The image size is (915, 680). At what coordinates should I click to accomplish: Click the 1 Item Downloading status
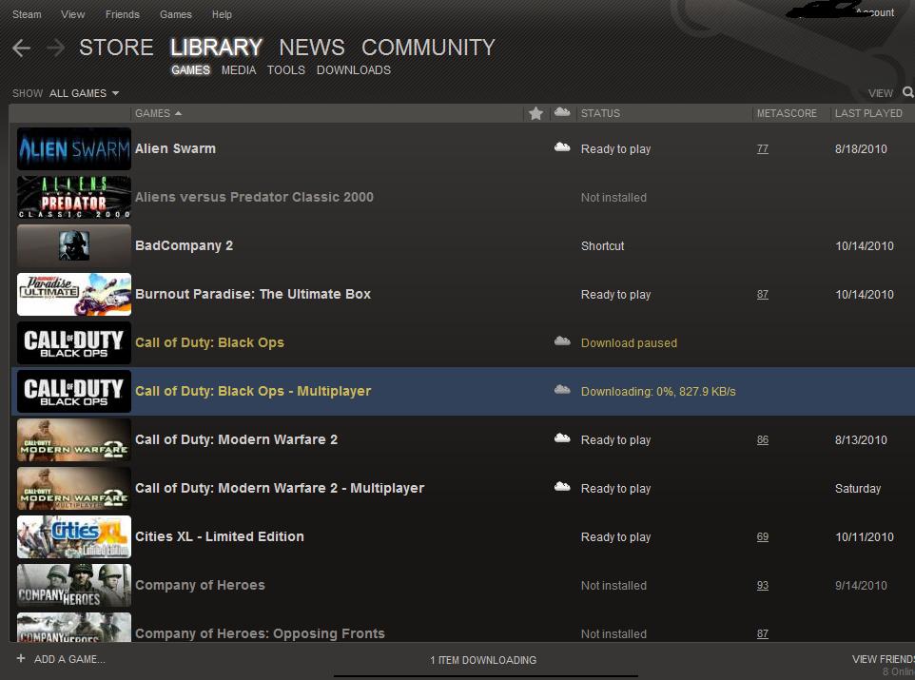[x=483, y=660]
